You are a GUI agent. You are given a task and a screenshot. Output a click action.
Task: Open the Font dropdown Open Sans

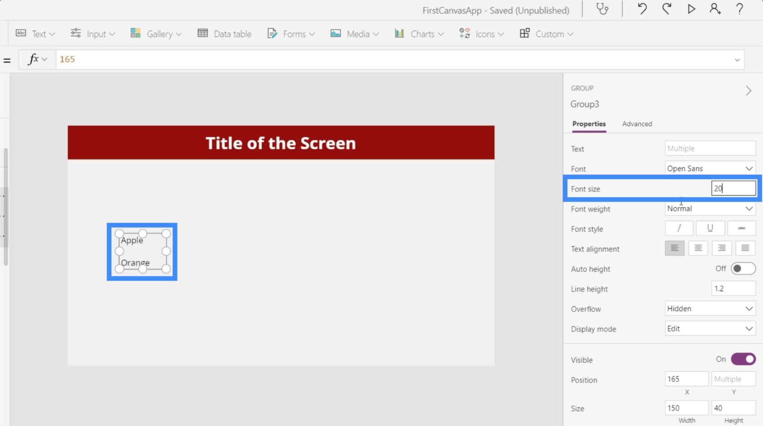click(710, 168)
